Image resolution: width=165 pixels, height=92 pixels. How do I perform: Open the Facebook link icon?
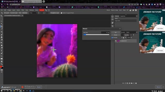[136, 10]
